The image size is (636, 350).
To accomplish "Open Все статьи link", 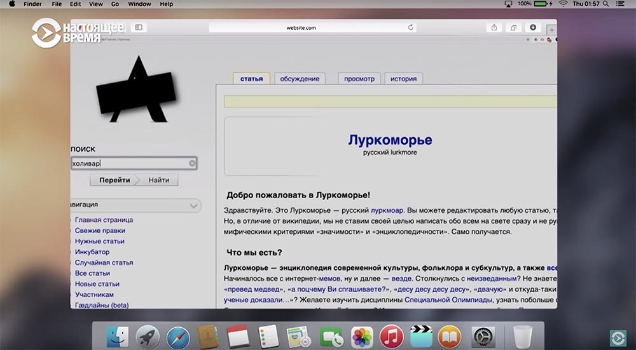I will [x=92, y=273].
